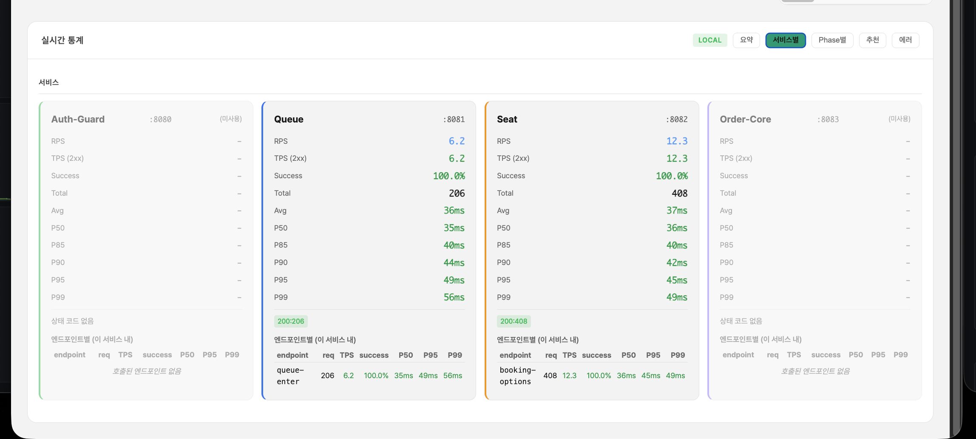Click the Queue RPS value 6.2
The image size is (976, 439).
pyautogui.click(x=457, y=141)
